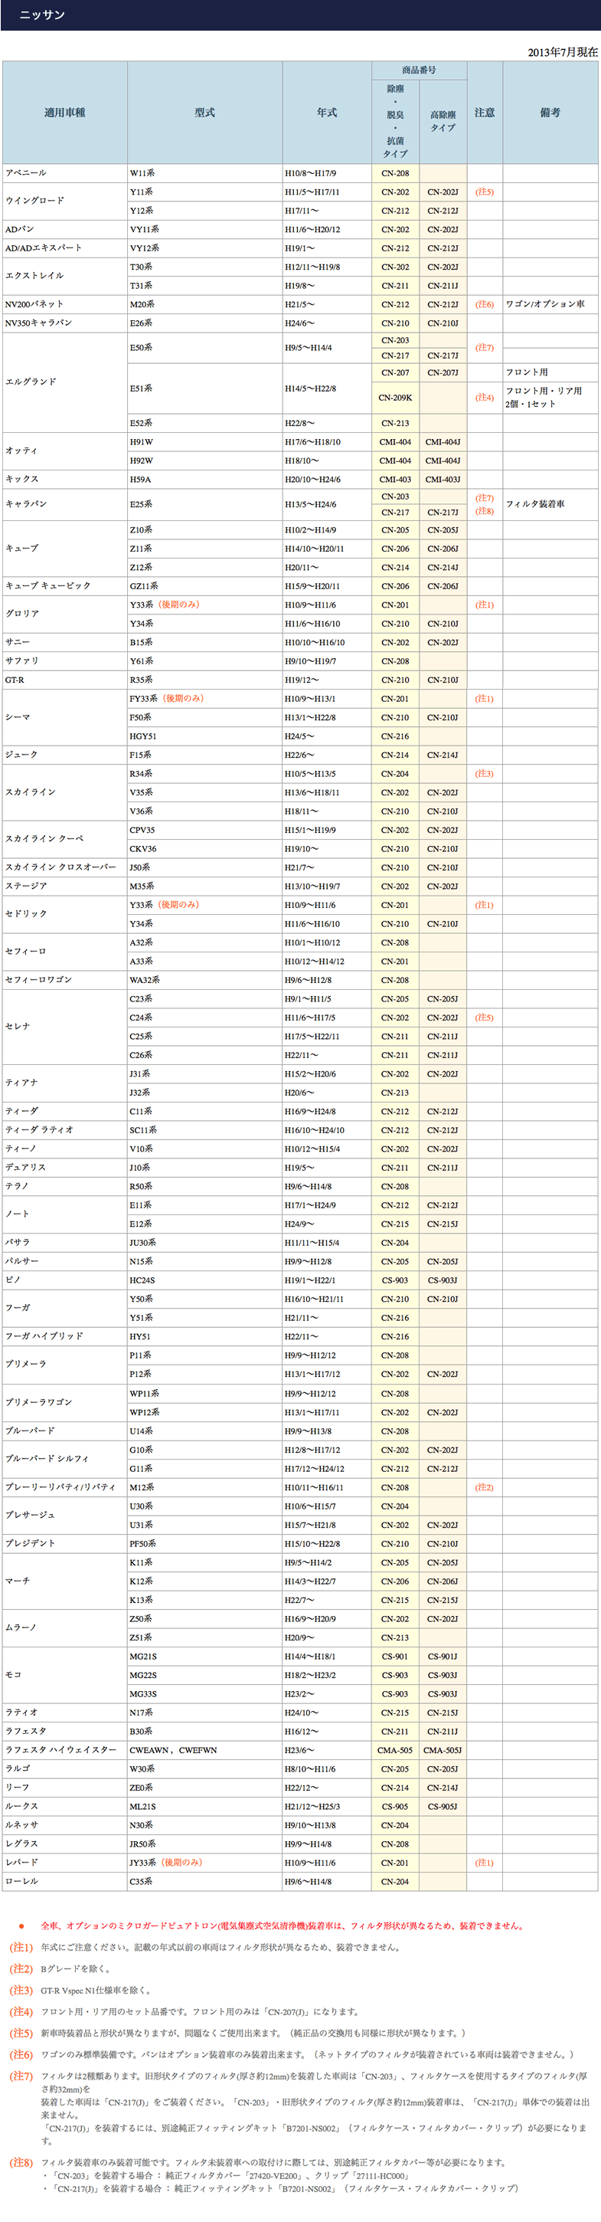The image size is (601, 2222).
Task: Click model code HC24S in ピノ row
Action: click(142, 1281)
